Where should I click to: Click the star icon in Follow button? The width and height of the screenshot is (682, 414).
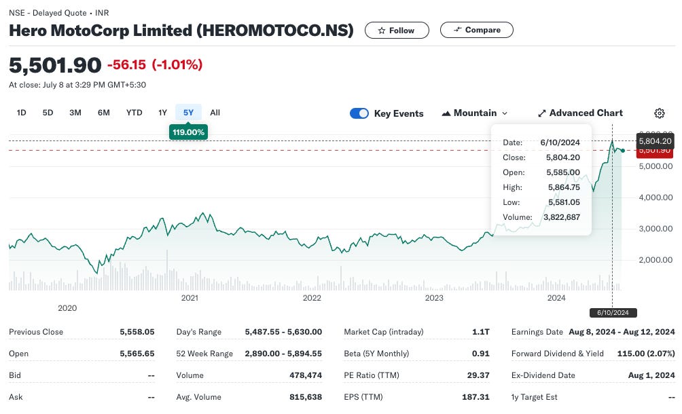tap(382, 31)
